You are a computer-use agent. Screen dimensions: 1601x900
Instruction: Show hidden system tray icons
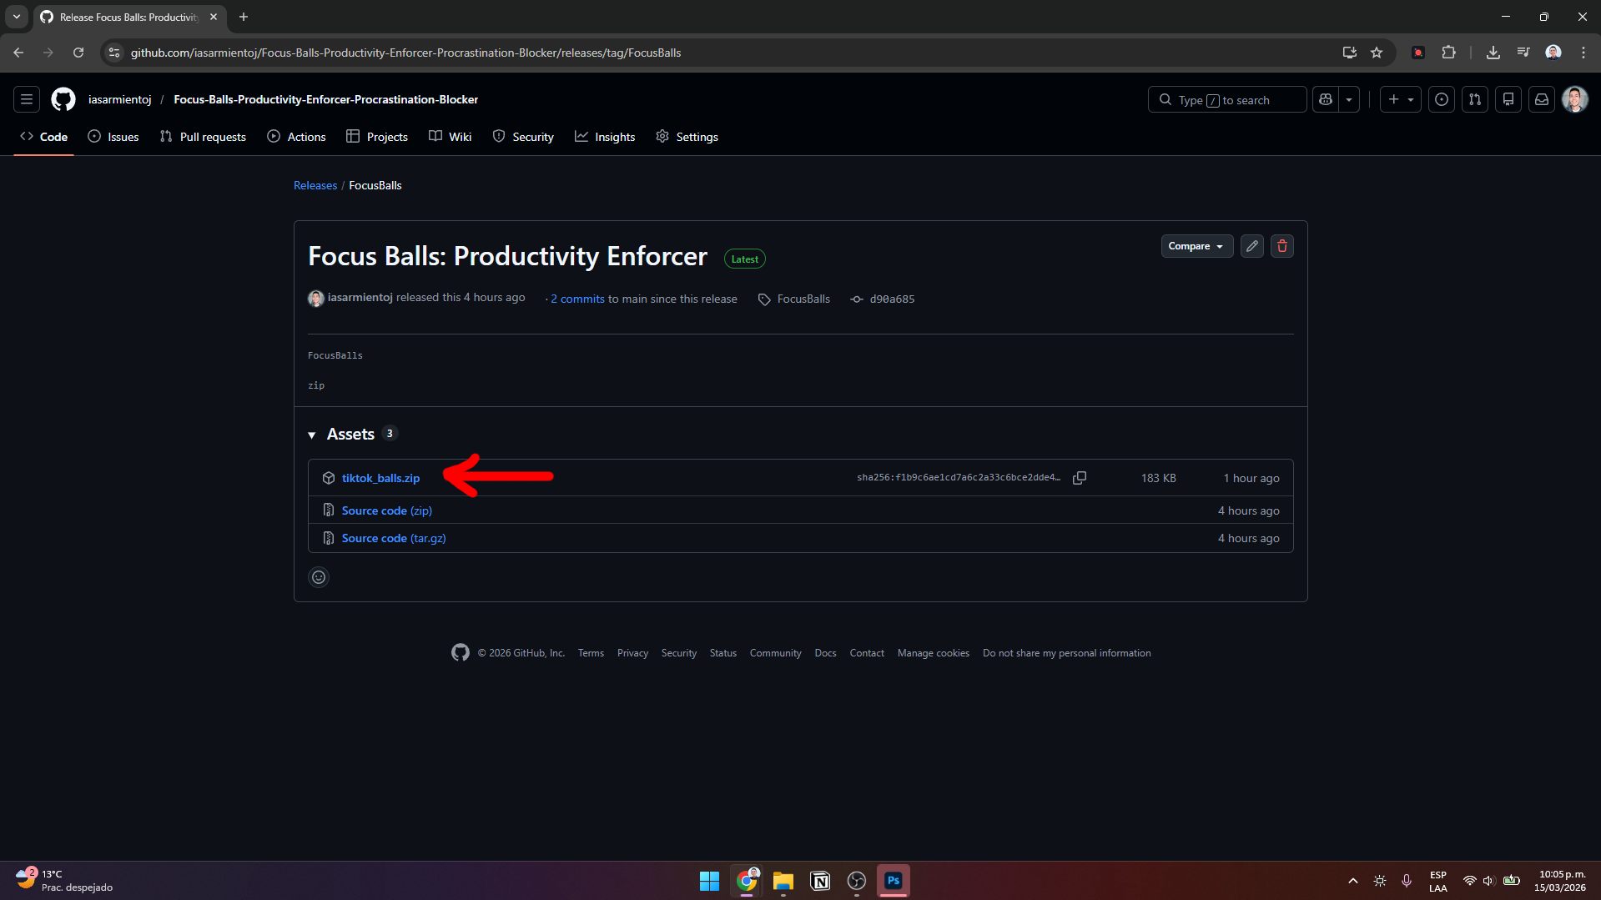click(x=1353, y=881)
